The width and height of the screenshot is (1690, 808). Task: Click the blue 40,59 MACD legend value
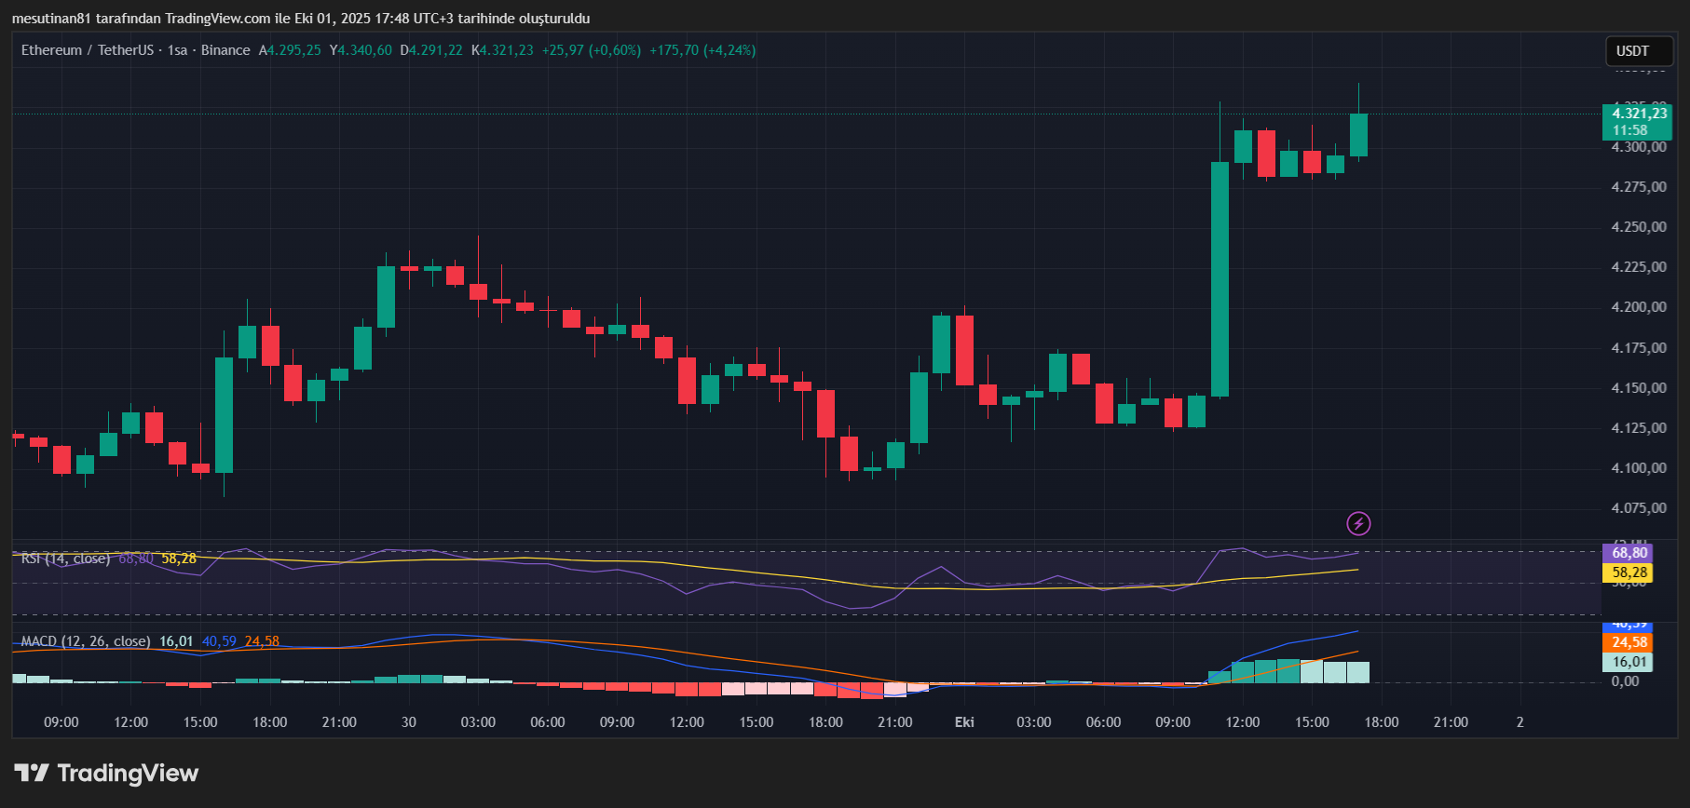coord(219,641)
